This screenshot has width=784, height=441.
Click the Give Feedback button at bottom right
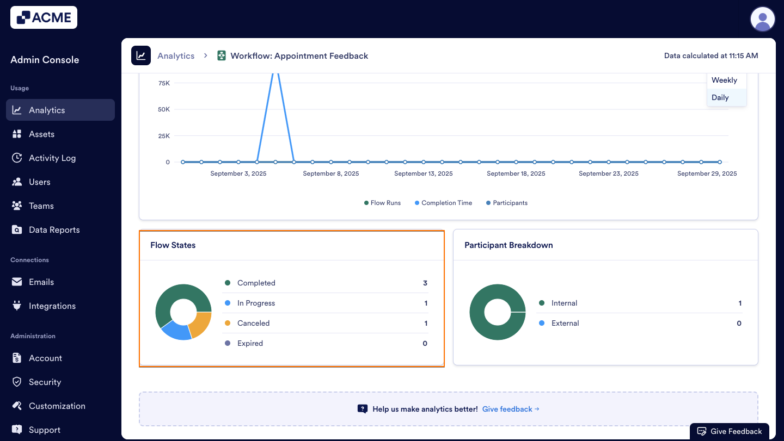(x=730, y=431)
